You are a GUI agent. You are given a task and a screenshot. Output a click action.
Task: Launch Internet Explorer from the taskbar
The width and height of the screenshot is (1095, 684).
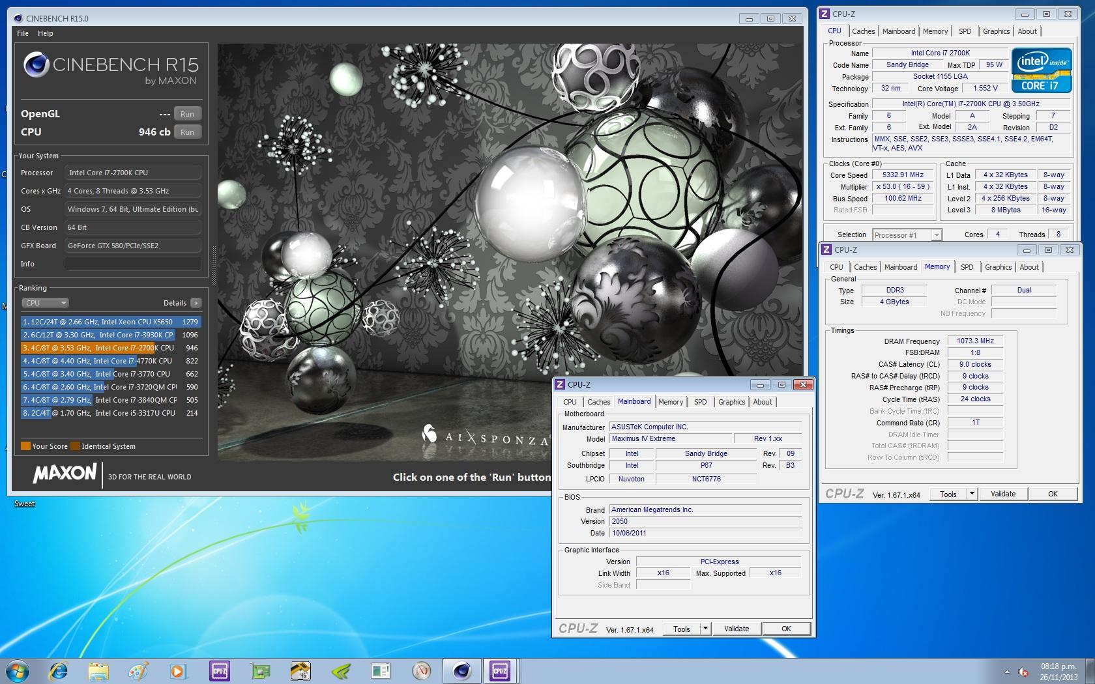[x=59, y=671]
